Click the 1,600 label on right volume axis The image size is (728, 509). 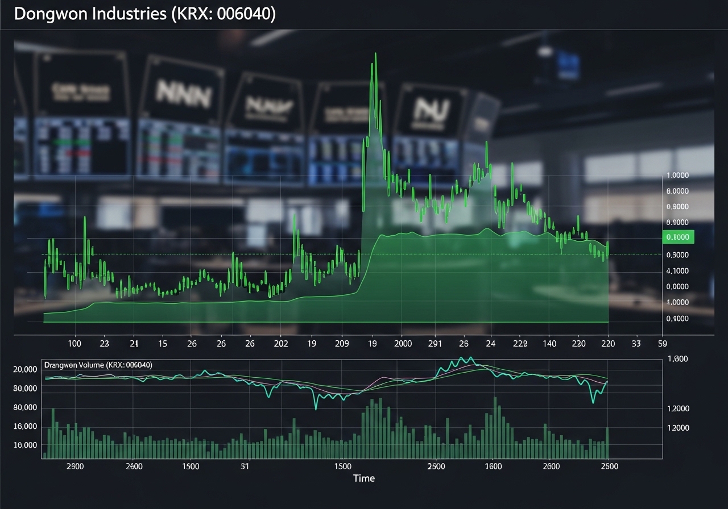(x=677, y=359)
